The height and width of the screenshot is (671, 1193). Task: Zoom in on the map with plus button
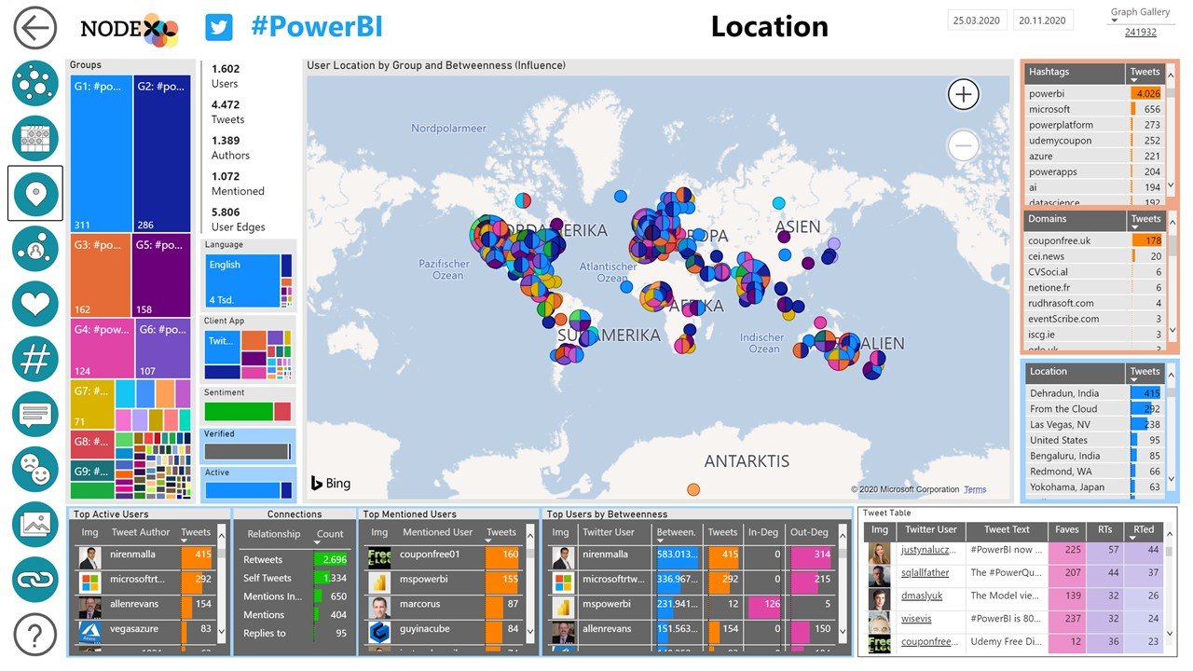(x=963, y=94)
